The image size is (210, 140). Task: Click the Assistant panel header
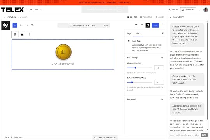(177, 17)
